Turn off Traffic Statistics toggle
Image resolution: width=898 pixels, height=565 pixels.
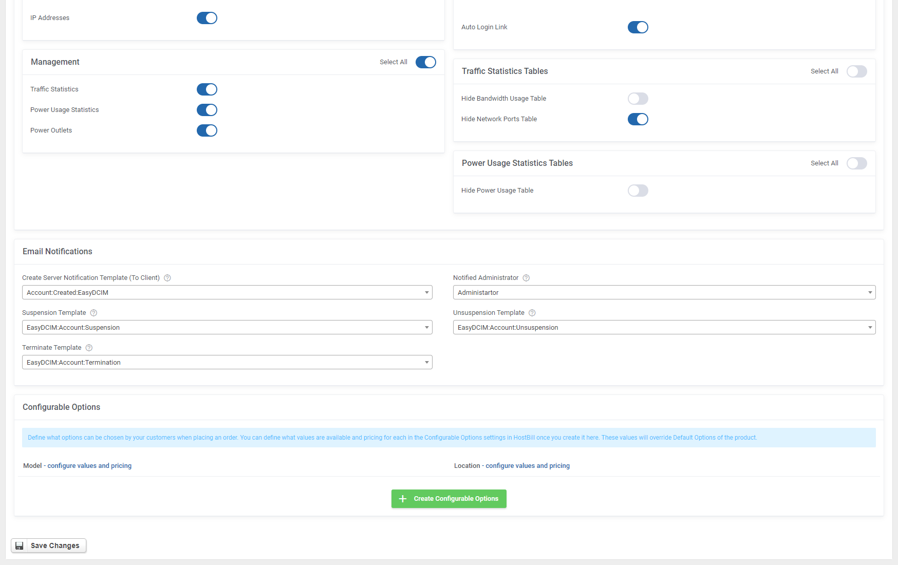pos(207,89)
